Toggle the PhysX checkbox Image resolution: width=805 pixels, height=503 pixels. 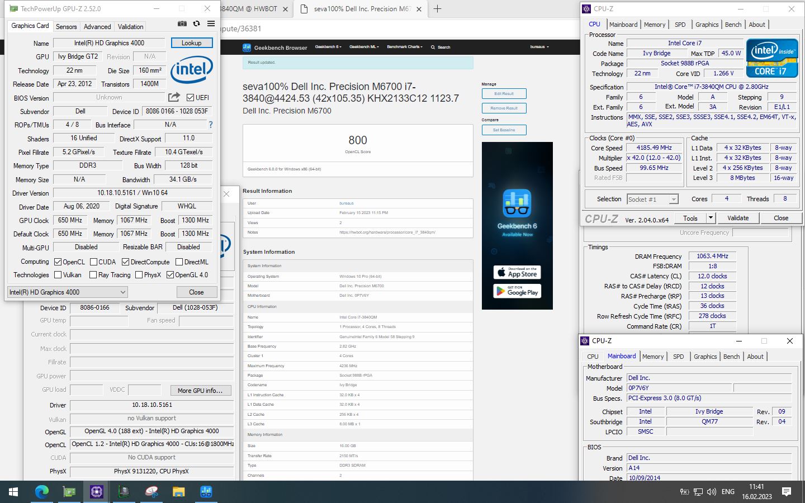(x=138, y=274)
